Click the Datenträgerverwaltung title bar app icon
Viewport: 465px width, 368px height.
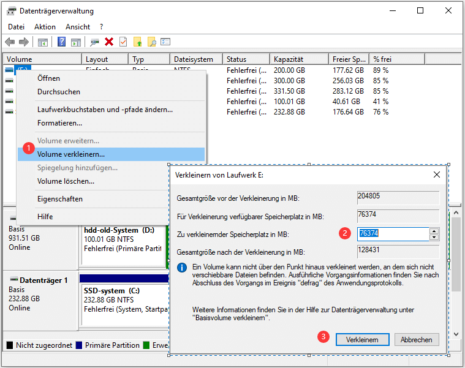(11, 11)
